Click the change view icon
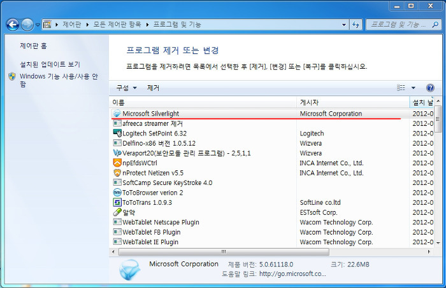 coord(401,88)
